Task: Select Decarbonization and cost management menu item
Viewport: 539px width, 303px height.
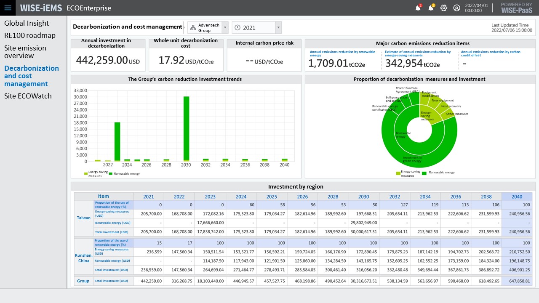Action: [32, 76]
